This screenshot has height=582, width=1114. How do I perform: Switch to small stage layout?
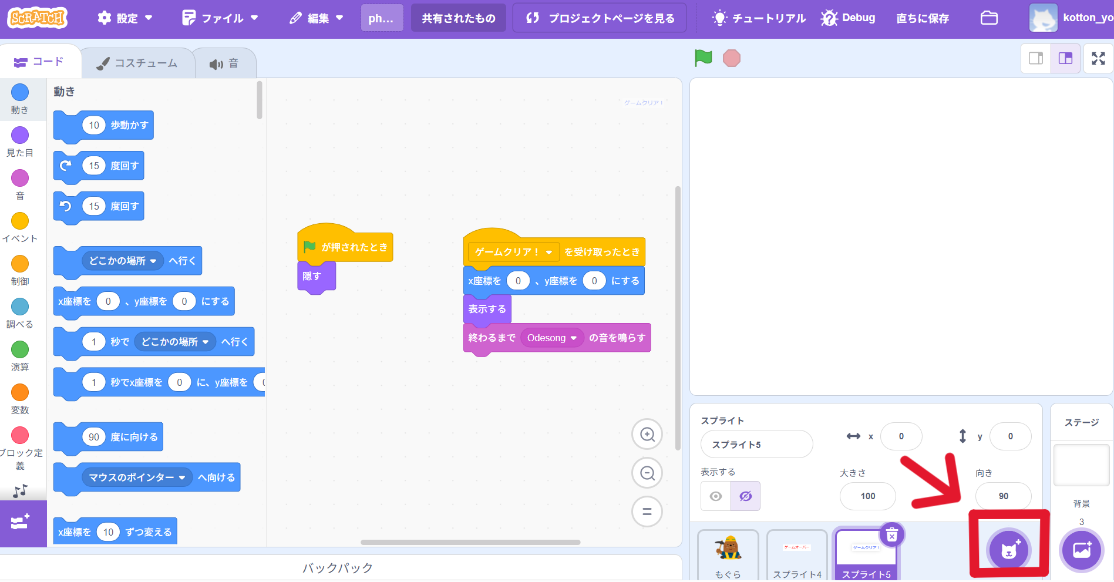(x=1036, y=58)
